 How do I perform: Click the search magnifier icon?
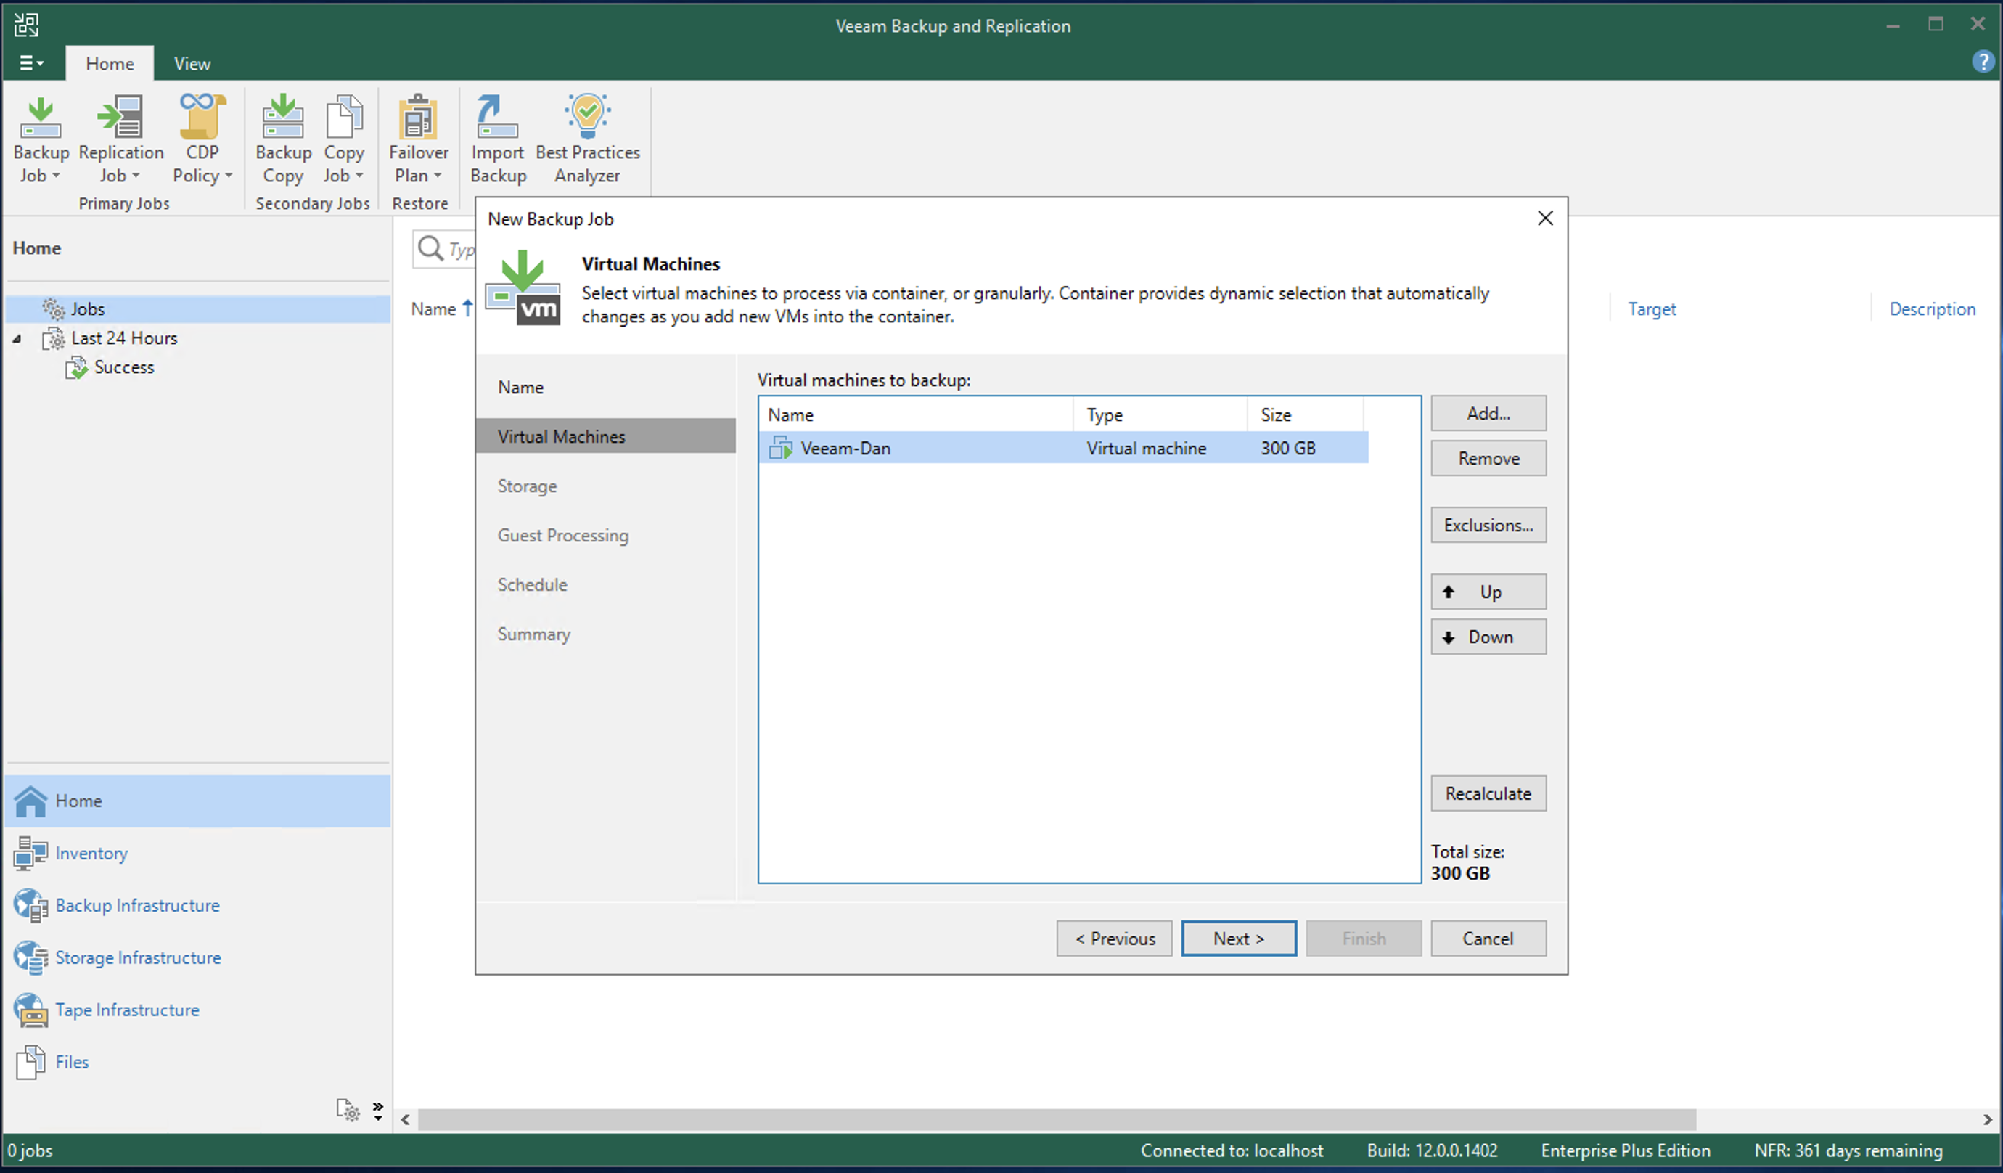(430, 248)
